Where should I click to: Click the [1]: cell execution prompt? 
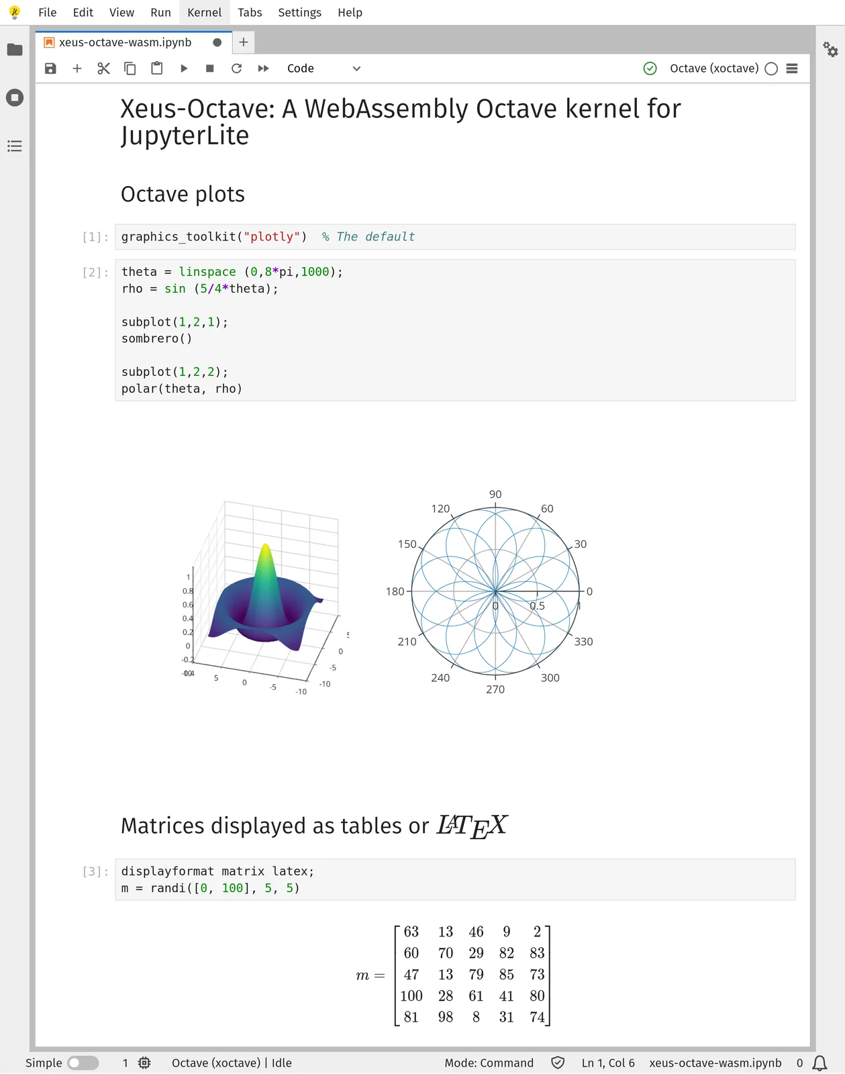[x=95, y=237]
